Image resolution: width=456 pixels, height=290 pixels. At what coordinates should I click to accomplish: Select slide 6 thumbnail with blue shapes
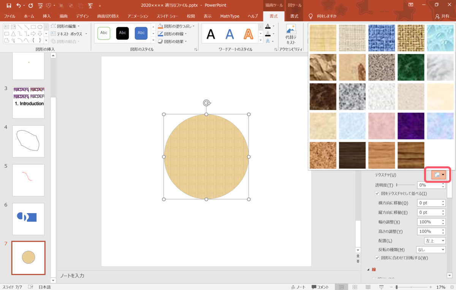28,219
